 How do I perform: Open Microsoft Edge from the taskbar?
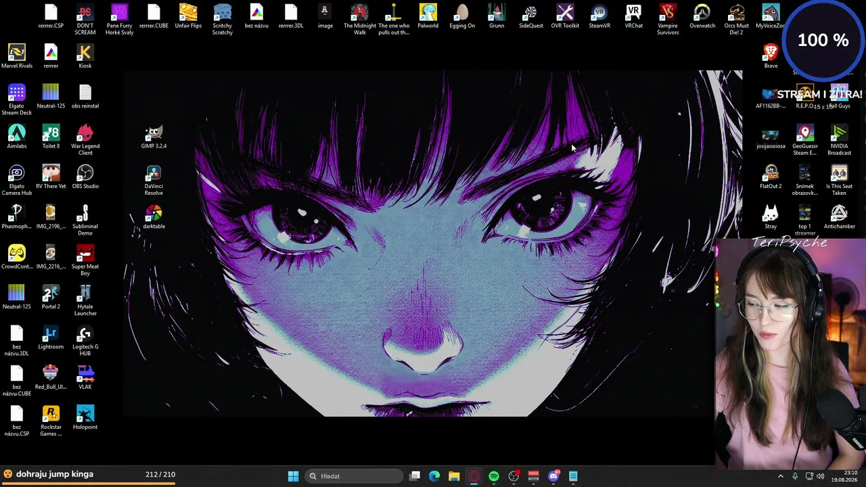click(434, 476)
